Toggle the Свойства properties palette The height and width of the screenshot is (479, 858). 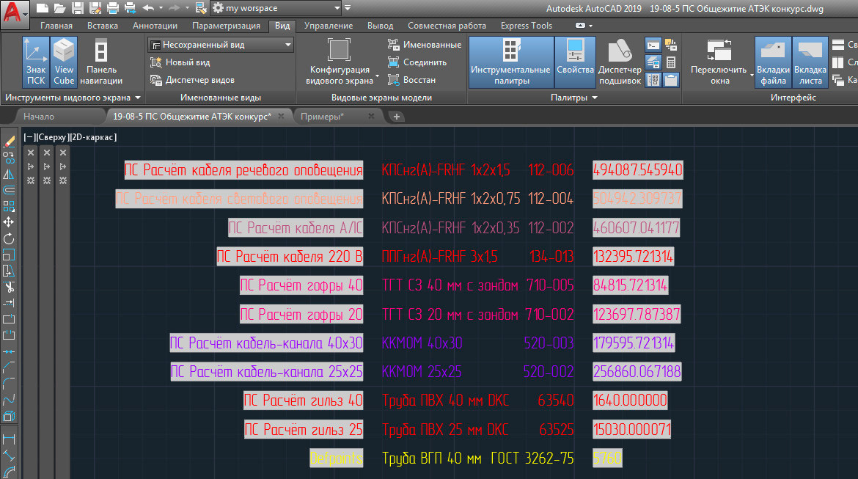tap(575, 62)
